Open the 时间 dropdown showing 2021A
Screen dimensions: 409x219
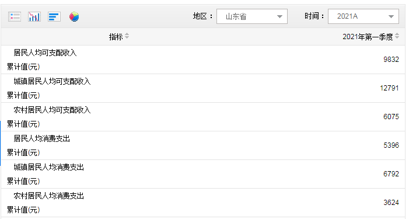363,16
